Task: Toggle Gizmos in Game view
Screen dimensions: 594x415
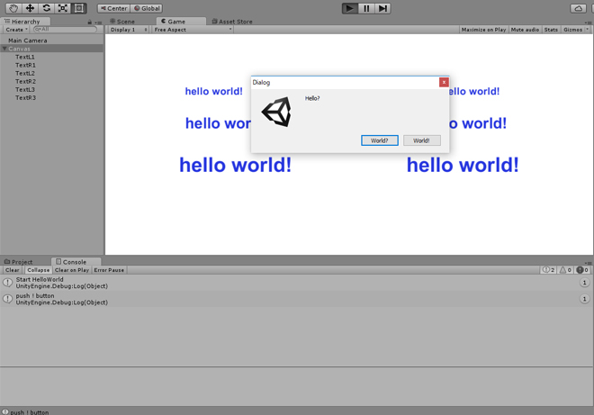Action: click(x=572, y=29)
